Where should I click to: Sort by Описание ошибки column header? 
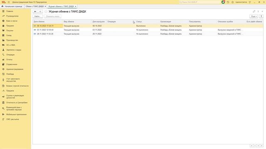231,22
